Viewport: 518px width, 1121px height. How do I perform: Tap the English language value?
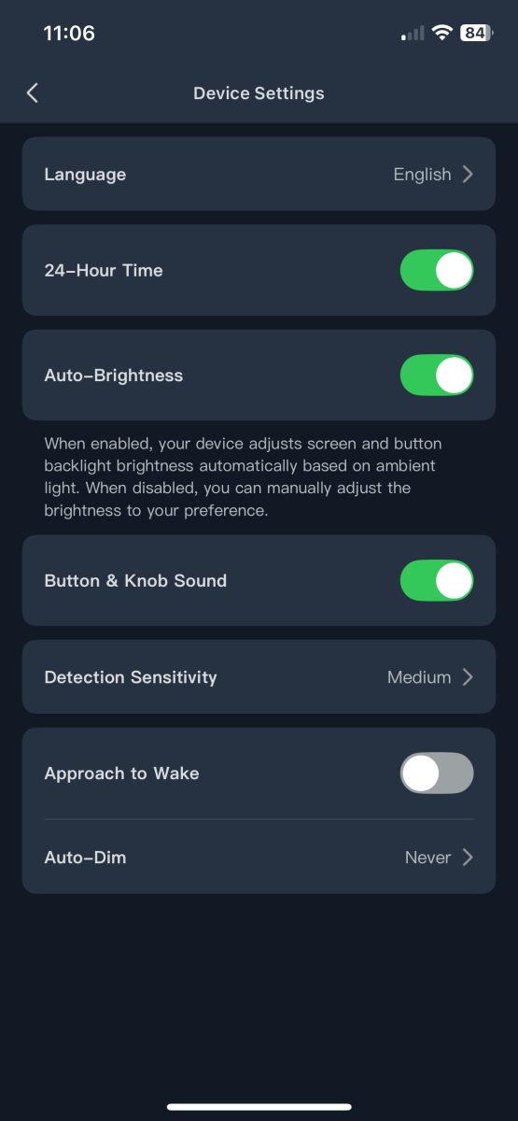(x=422, y=175)
